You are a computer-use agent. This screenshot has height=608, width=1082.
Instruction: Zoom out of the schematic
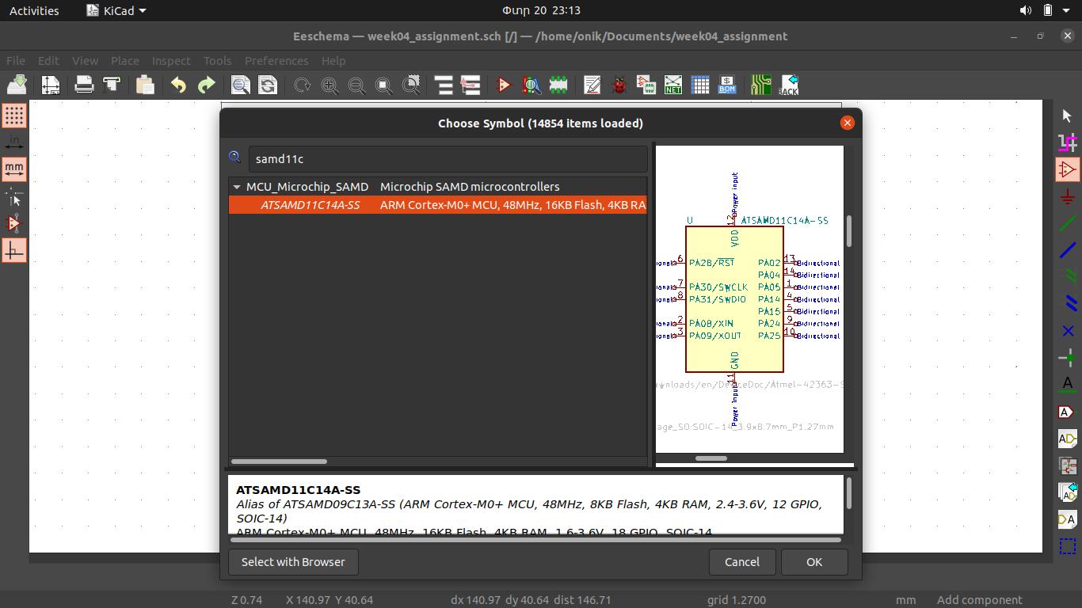pos(356,85)
